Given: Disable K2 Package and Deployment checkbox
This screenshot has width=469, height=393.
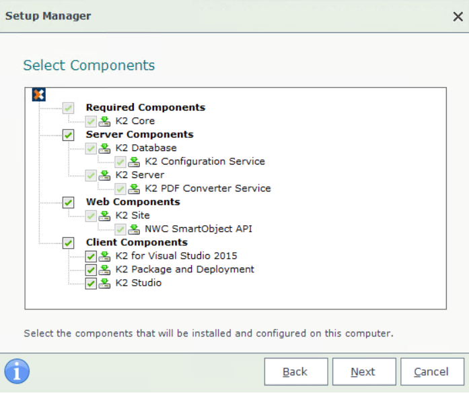Looking at the screenshot, I should (x=91, y=270).
